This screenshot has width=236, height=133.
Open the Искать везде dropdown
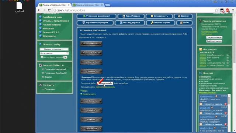54,53
